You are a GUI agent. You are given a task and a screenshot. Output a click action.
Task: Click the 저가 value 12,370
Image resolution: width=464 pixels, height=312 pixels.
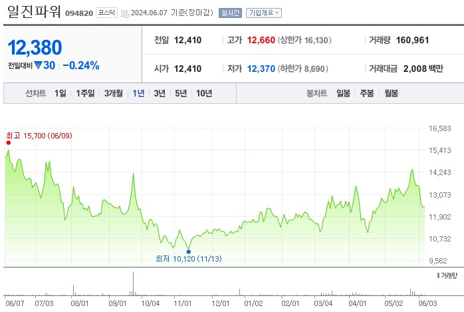click(261, 69)
